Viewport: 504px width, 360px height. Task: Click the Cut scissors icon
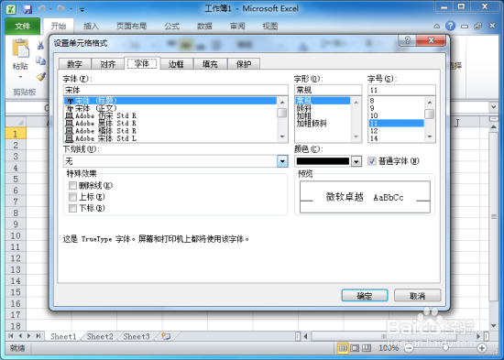[40, 45]
